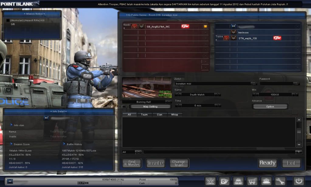Open the shop cart icon

pos(252,181)
